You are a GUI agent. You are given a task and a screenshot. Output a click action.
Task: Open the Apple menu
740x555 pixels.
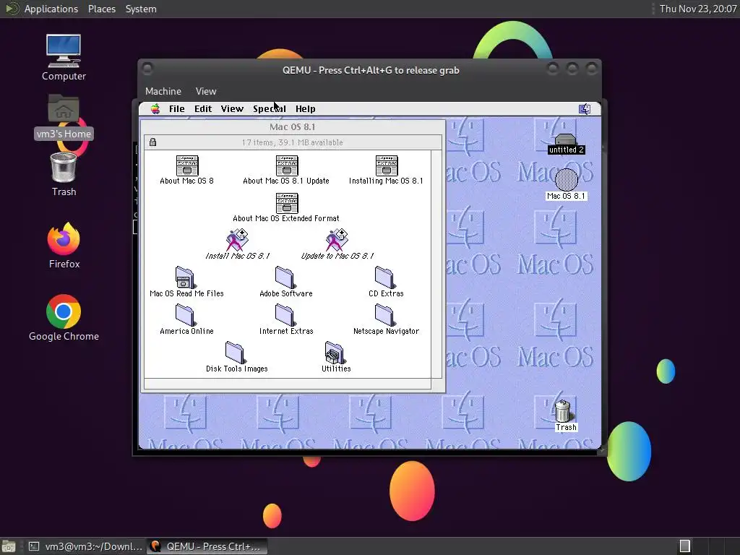(x=155, y=109)
